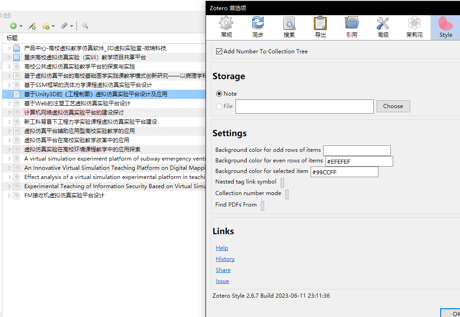The image size is (460, 317).
Task: Expand the 基于虚拟仿真平台的高校基础医学实践课 item
Action: [x=9, y=76]
